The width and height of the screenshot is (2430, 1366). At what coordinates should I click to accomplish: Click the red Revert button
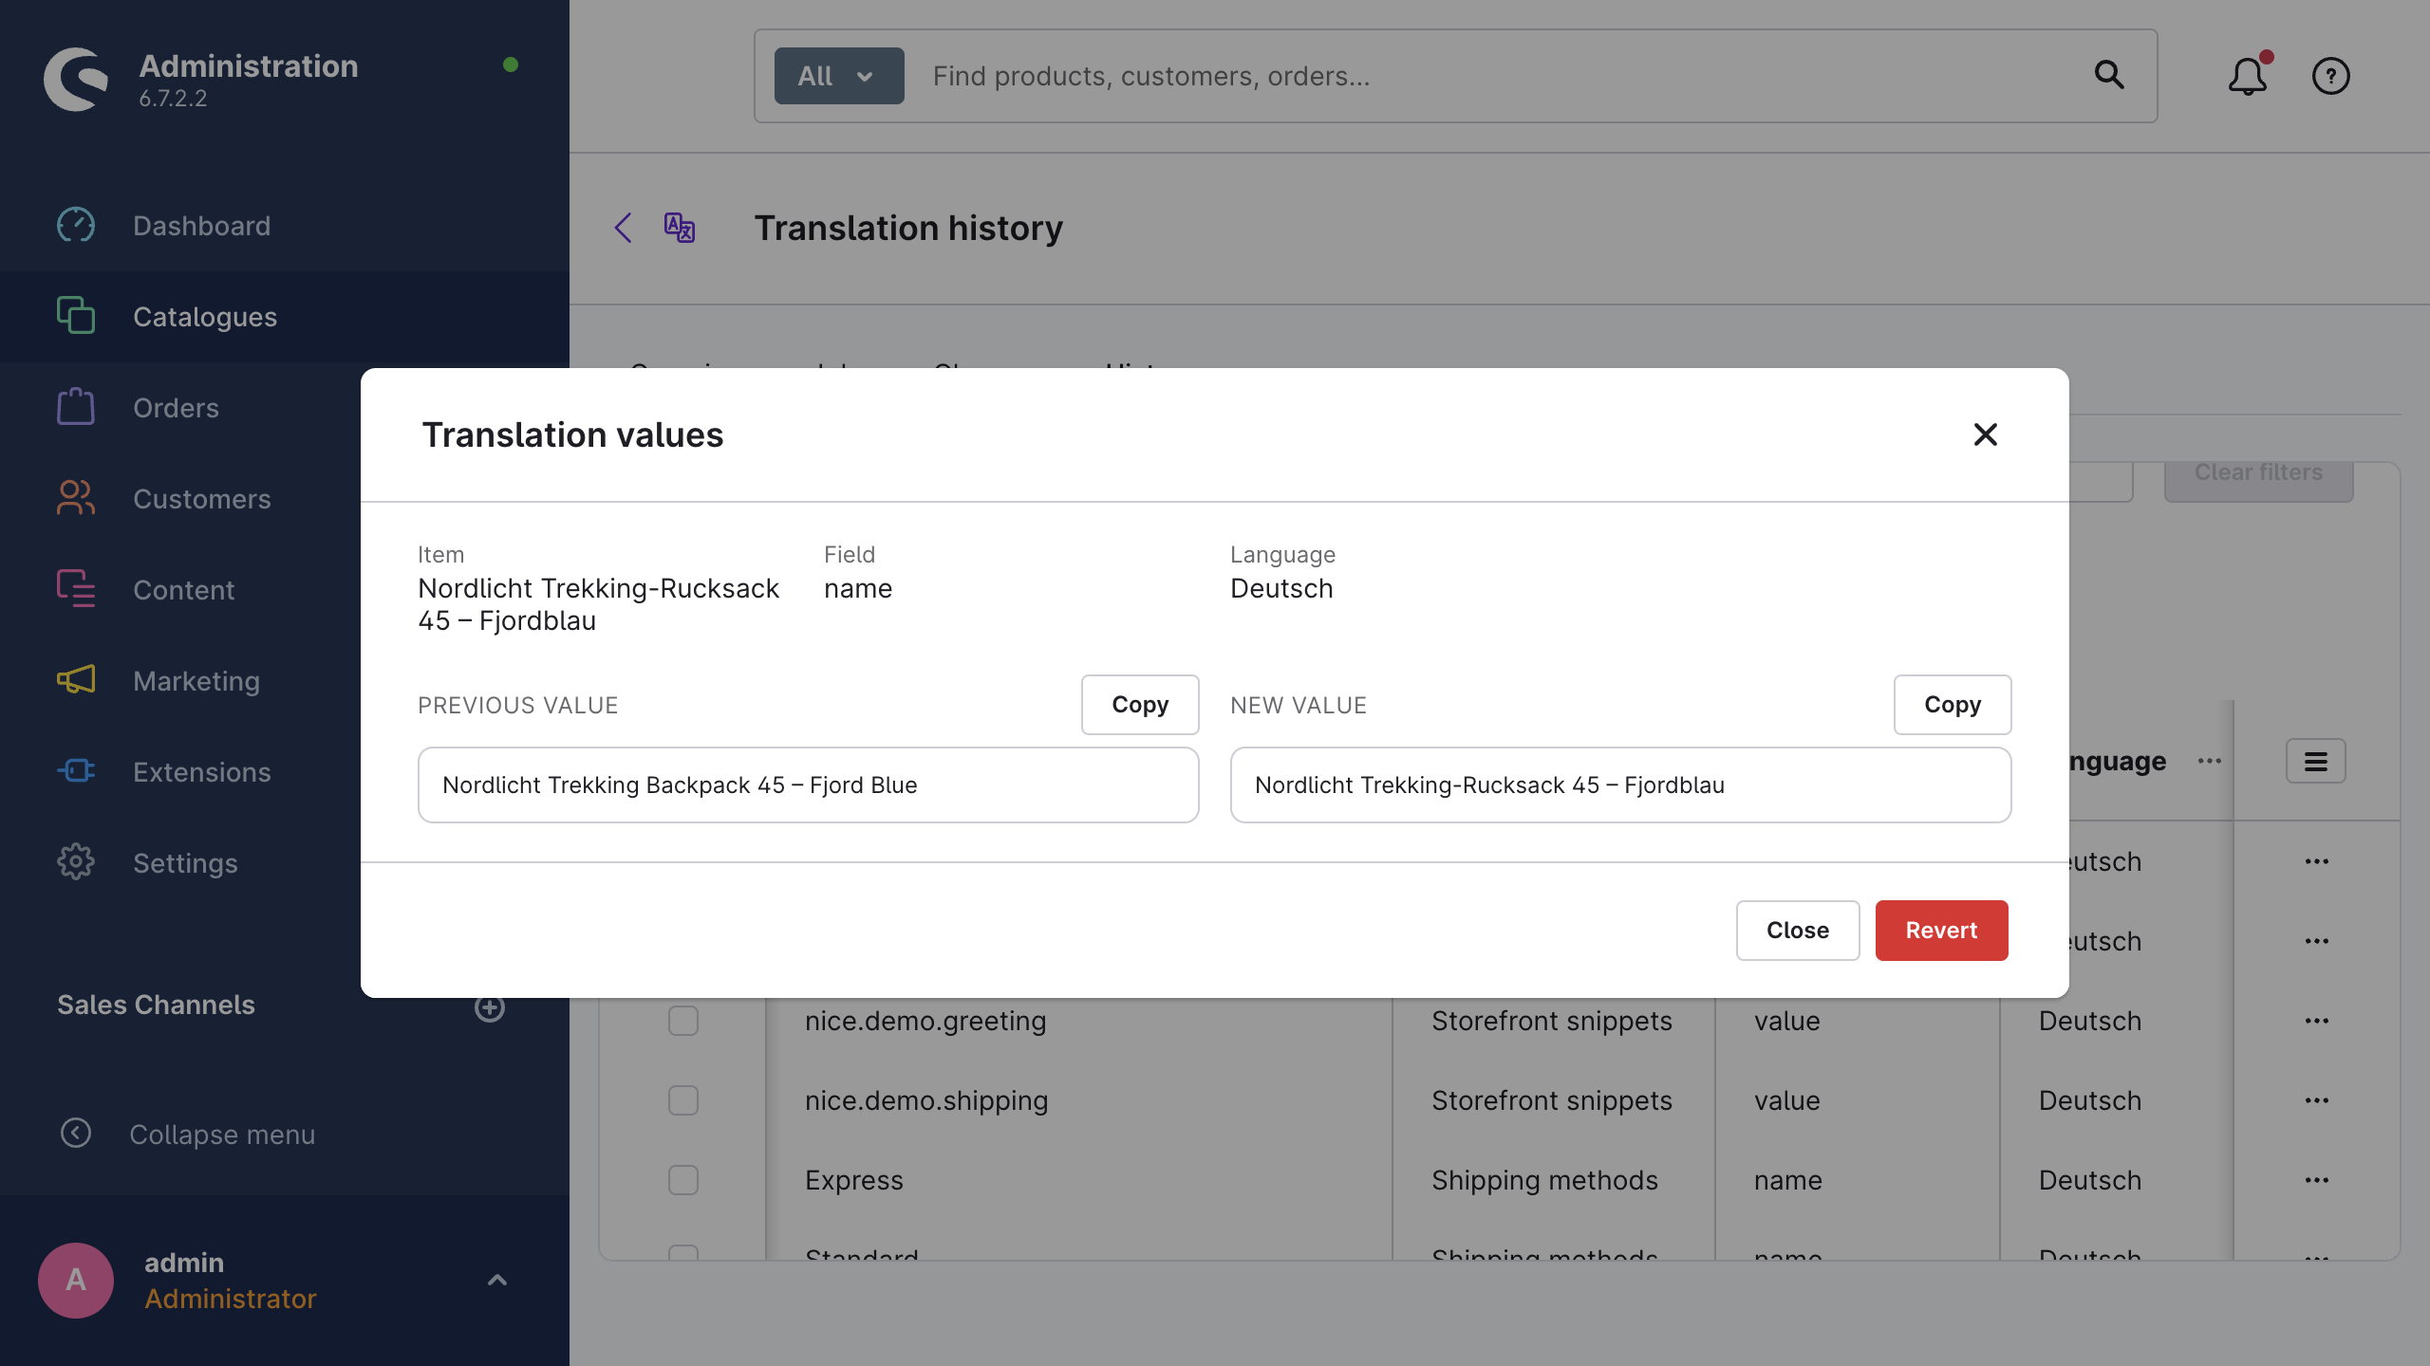(x=1942, y=931)
